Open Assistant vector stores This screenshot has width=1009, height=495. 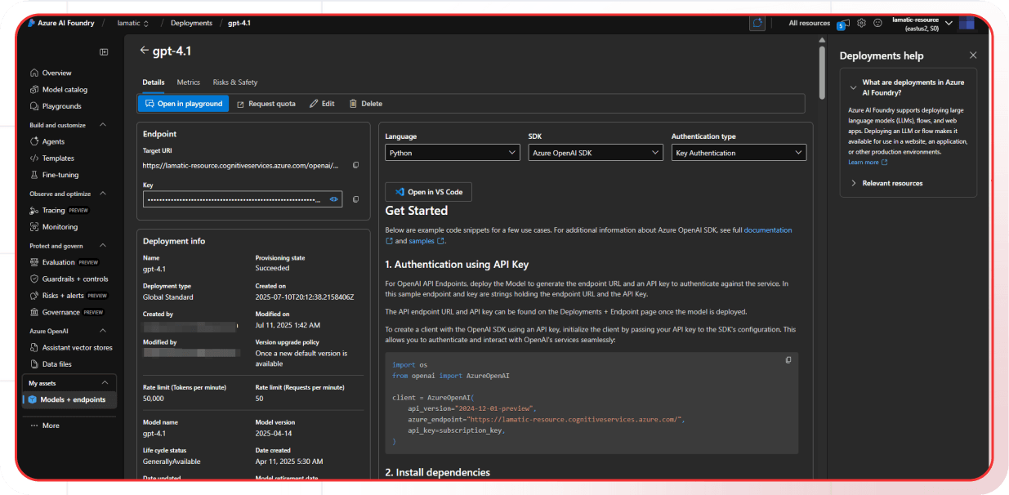[76, 346]
